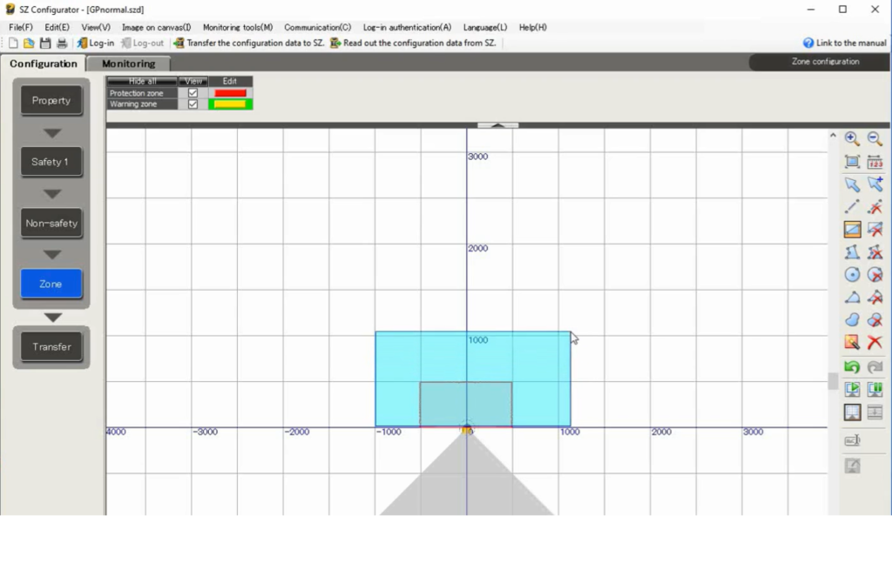Select the arrow pointer selection tool
The width and height of the screenshot is (892, 569).
click(x=852, y=184)
